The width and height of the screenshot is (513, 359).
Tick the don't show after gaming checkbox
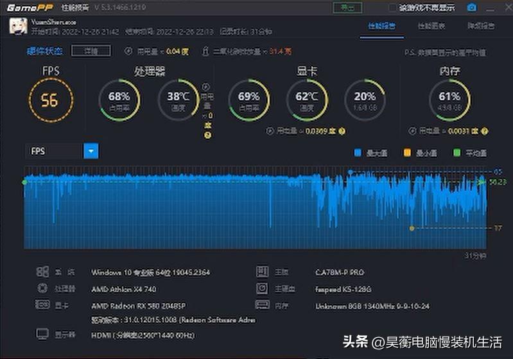392,8
